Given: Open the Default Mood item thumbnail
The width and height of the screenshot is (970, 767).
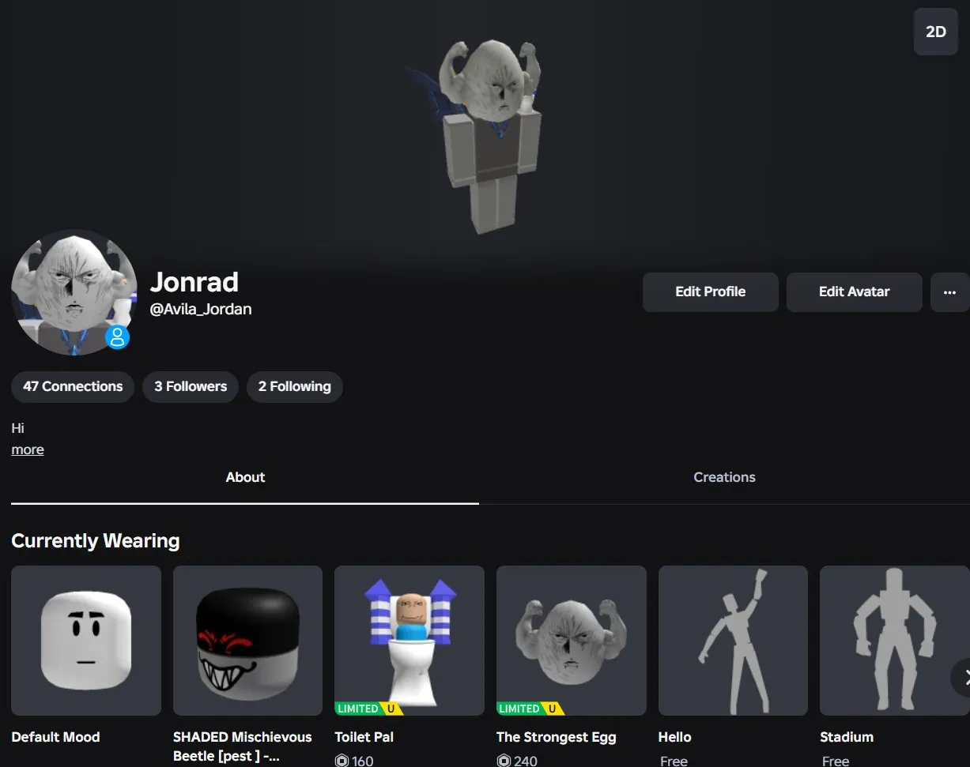Looking at the screenshot, I should click(86, 641).
